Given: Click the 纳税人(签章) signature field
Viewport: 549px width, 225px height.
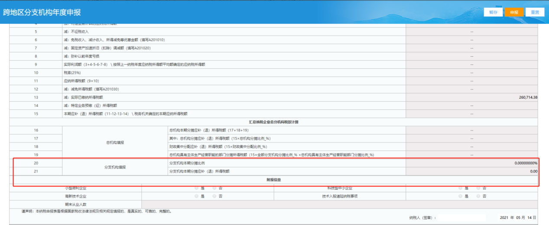Looking at the screenshot, I should point(461,218).
